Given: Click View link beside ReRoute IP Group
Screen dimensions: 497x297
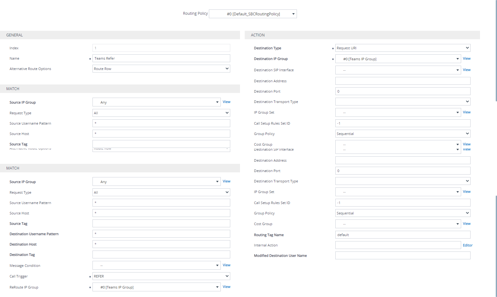Looking at the screenshot, I should click(226, 287).
